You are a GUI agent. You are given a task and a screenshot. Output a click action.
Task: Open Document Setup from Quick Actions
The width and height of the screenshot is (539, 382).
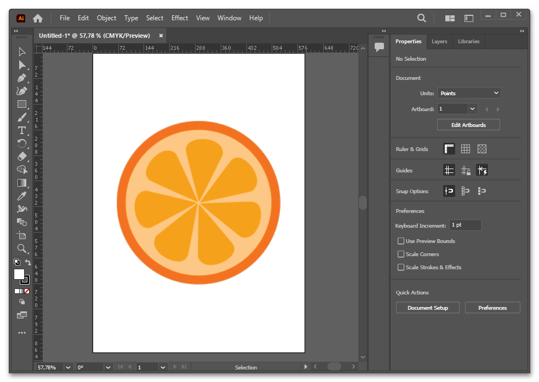click(427, 308)
